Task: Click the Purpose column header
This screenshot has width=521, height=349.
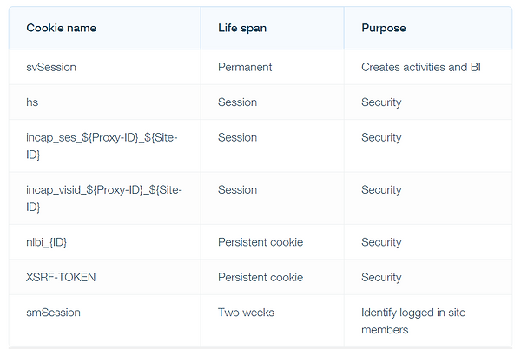Action: click(x=384, y=28)
